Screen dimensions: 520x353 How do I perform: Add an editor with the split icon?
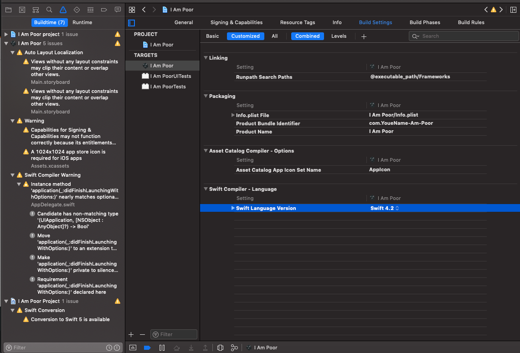pyautogui.click(x=513, y=10)
